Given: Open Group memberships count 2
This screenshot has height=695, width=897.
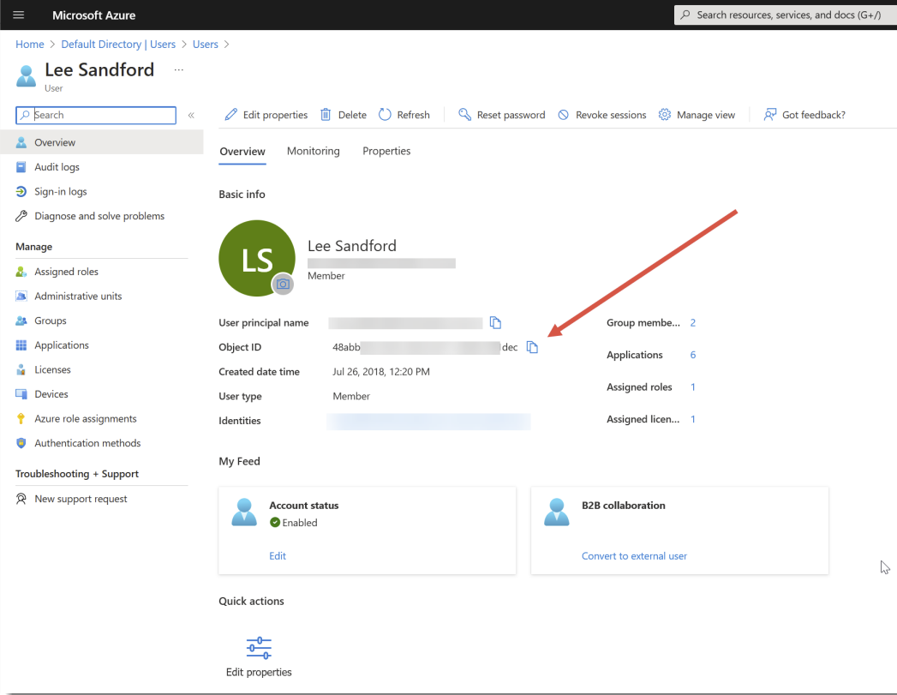Looking at the screenshot, I should pyautogui.click(x=693, y=322).
